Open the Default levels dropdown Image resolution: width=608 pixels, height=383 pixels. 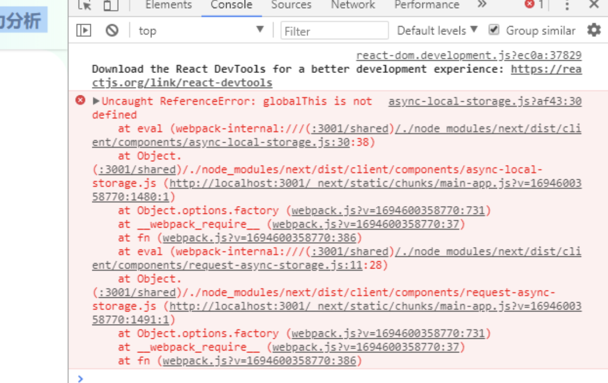[x=437, y=31]
